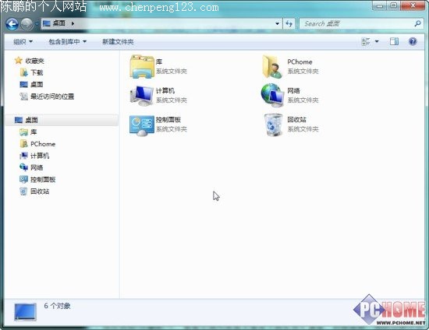Open the address bar history dropdown arrow
Screen dimensions: 429x330
tap(277, 24)
